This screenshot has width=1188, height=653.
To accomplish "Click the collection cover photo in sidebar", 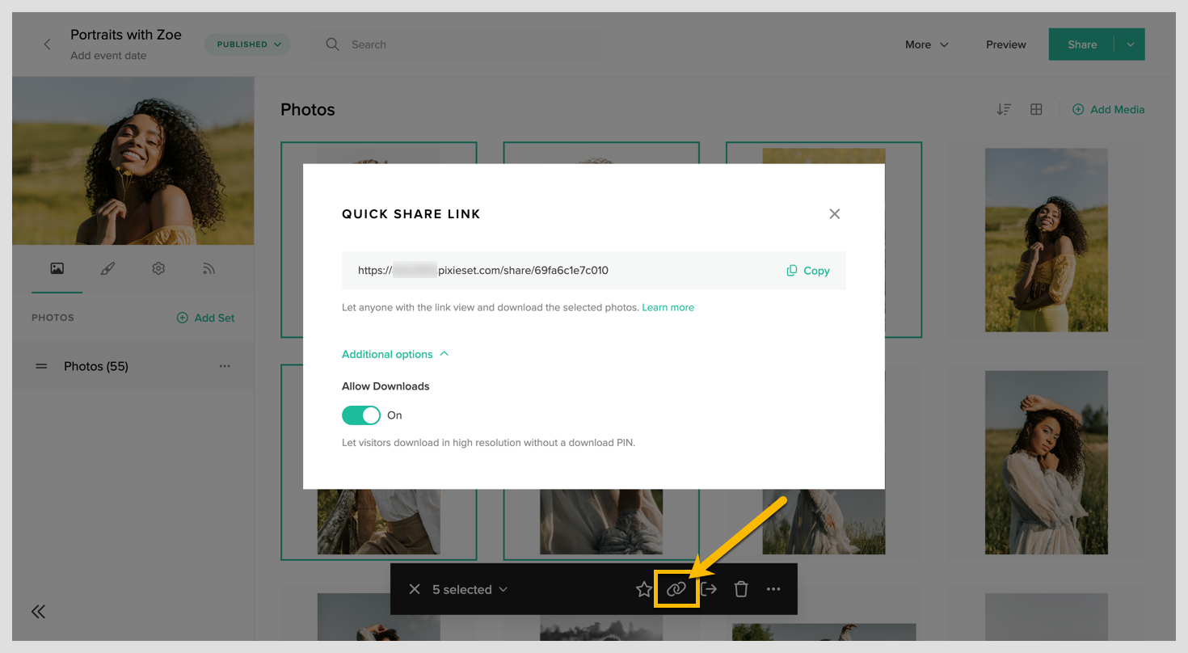I will [133, 161].
